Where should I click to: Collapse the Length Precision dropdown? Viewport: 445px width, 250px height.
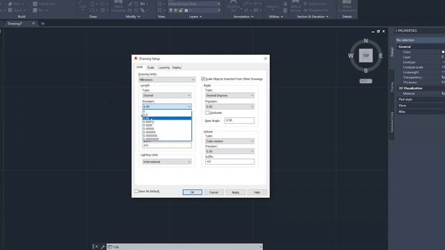point(167,106)
